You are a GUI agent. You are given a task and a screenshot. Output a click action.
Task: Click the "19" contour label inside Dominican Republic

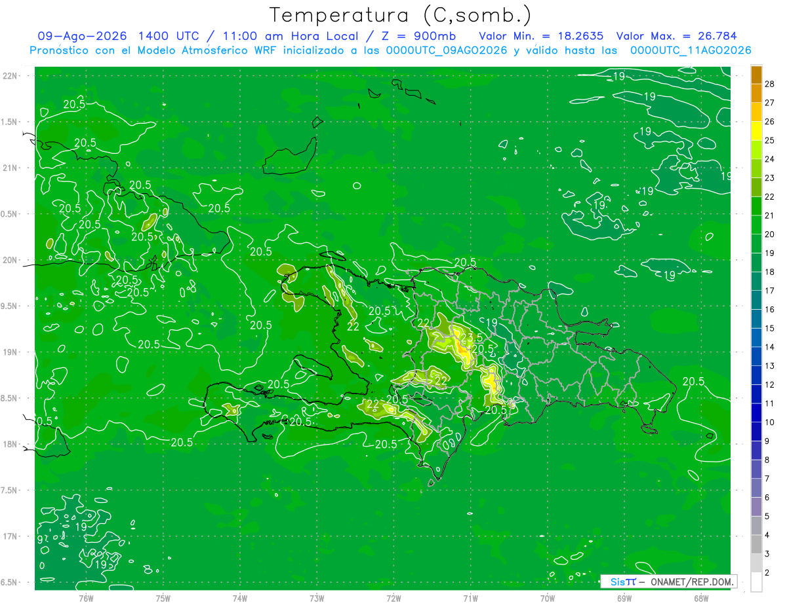(x=492, y=322)
